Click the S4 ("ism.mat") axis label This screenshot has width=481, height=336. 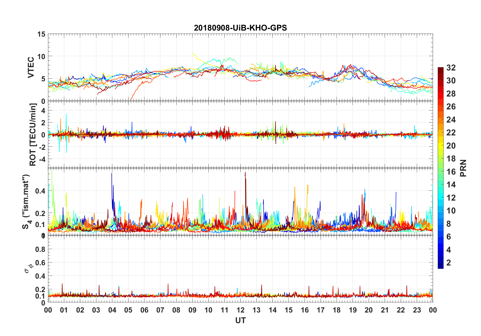[x=26, y=202]
